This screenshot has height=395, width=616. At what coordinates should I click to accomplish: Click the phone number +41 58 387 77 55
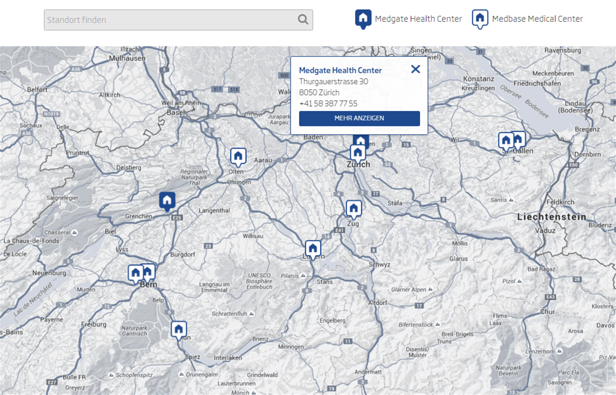click(328, 104)
